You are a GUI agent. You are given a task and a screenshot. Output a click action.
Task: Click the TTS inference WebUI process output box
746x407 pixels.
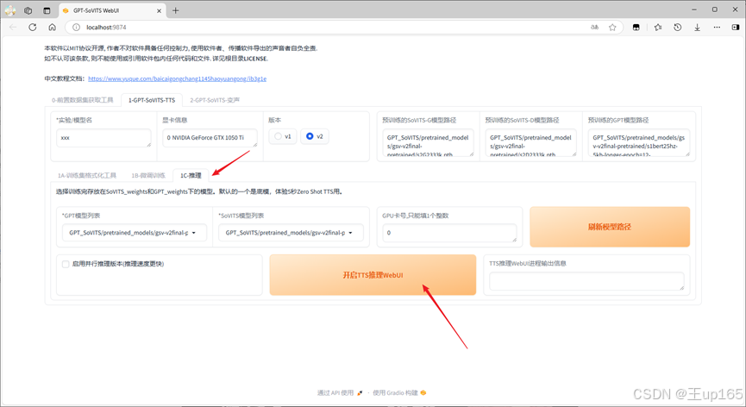586,281
